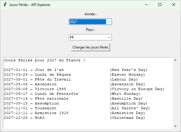Close the Jours Fériés window
The image size is (181, 132).
point(174,5)
